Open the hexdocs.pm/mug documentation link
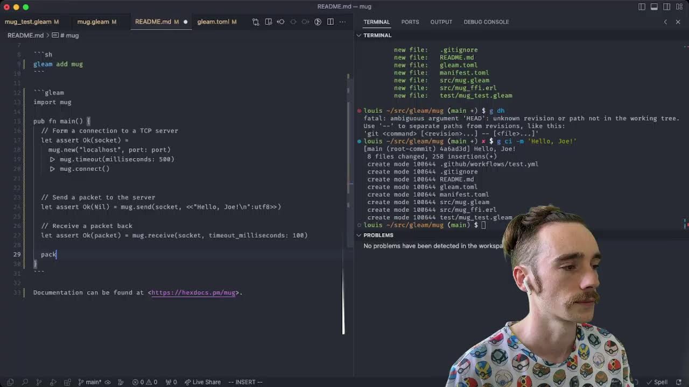The image size is (689, 387). pos(193,292)
